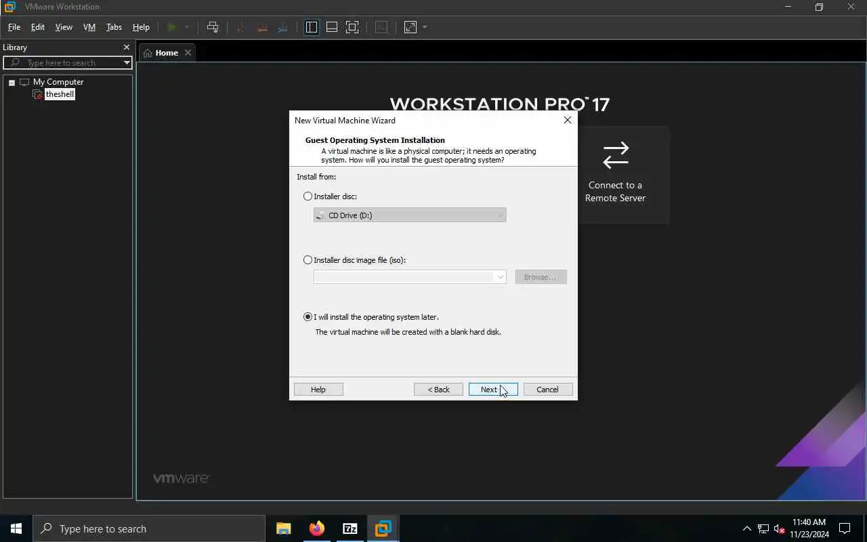Image resolution: width=867 pixels, height=542 pixels.
Task: Click the Back button in wizard
Action: (438, 390)
